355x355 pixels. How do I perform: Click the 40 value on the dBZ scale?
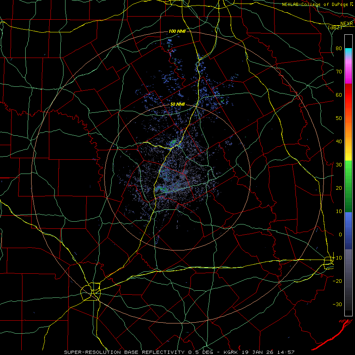[x=339, y=142]
